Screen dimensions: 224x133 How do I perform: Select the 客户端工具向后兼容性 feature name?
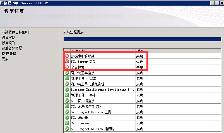pyautogui.click(x=88, y=84)
